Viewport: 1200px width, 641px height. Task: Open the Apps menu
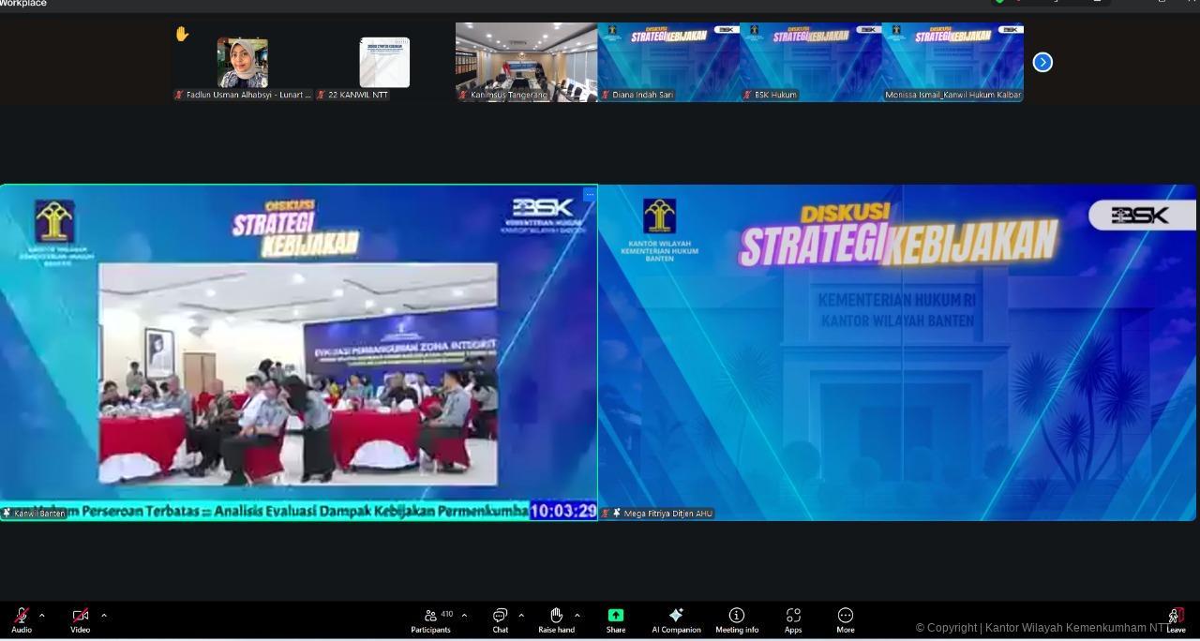(793, 618)
